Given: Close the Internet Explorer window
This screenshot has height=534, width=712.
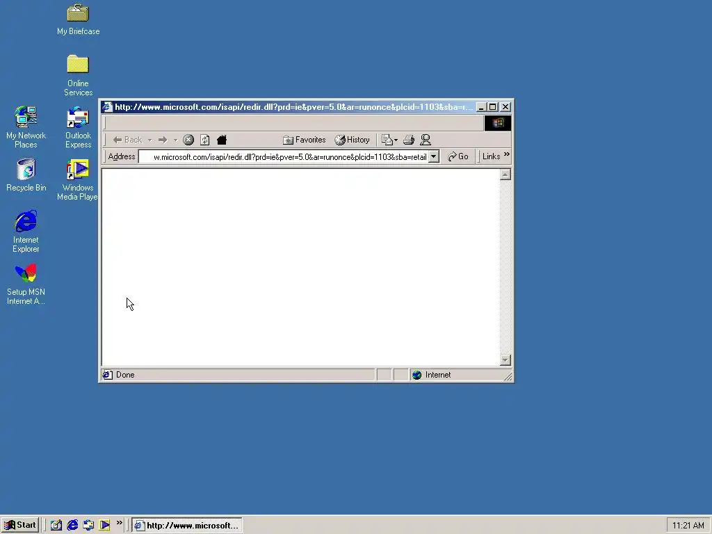Looking at the screenshot, I should coord(505,107).
